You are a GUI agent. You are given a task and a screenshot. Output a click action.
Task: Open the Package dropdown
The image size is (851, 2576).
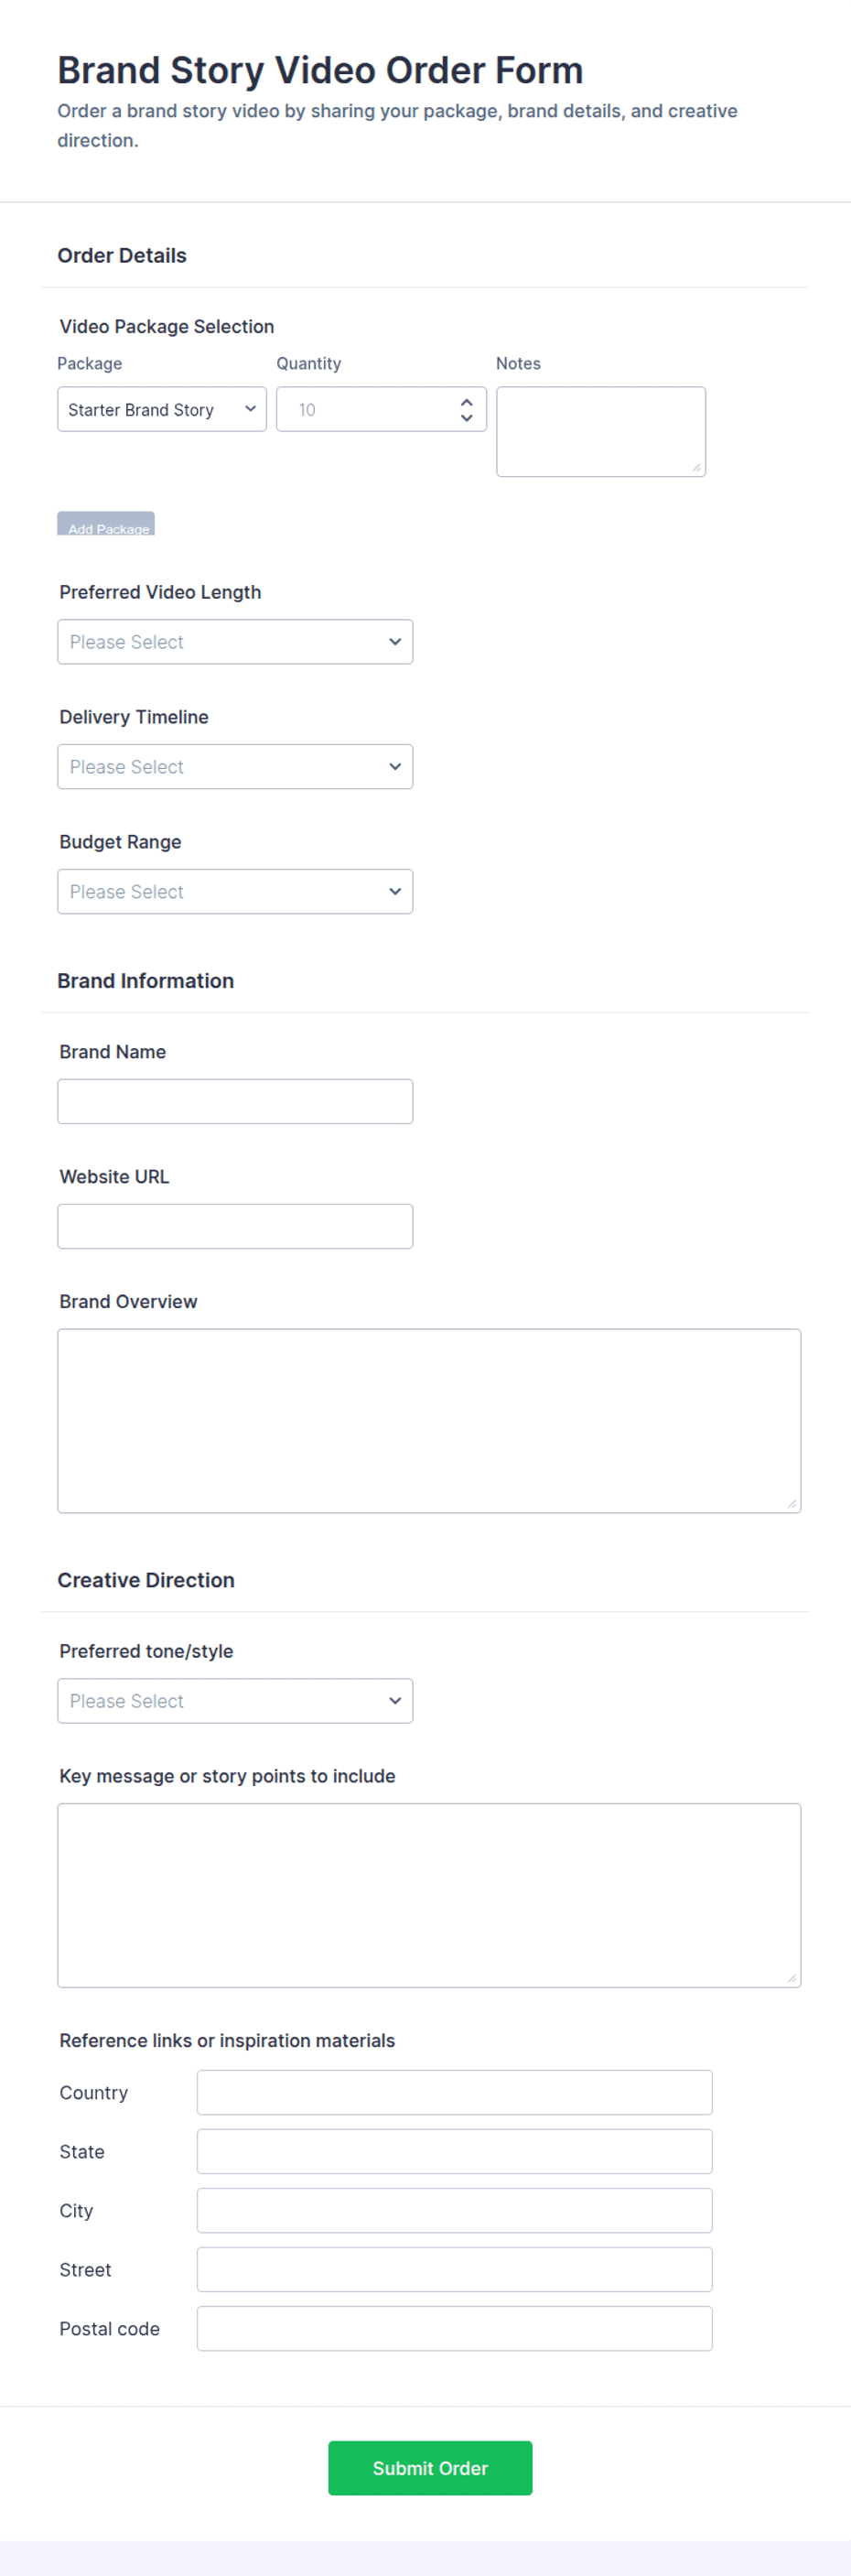(162, 409)
